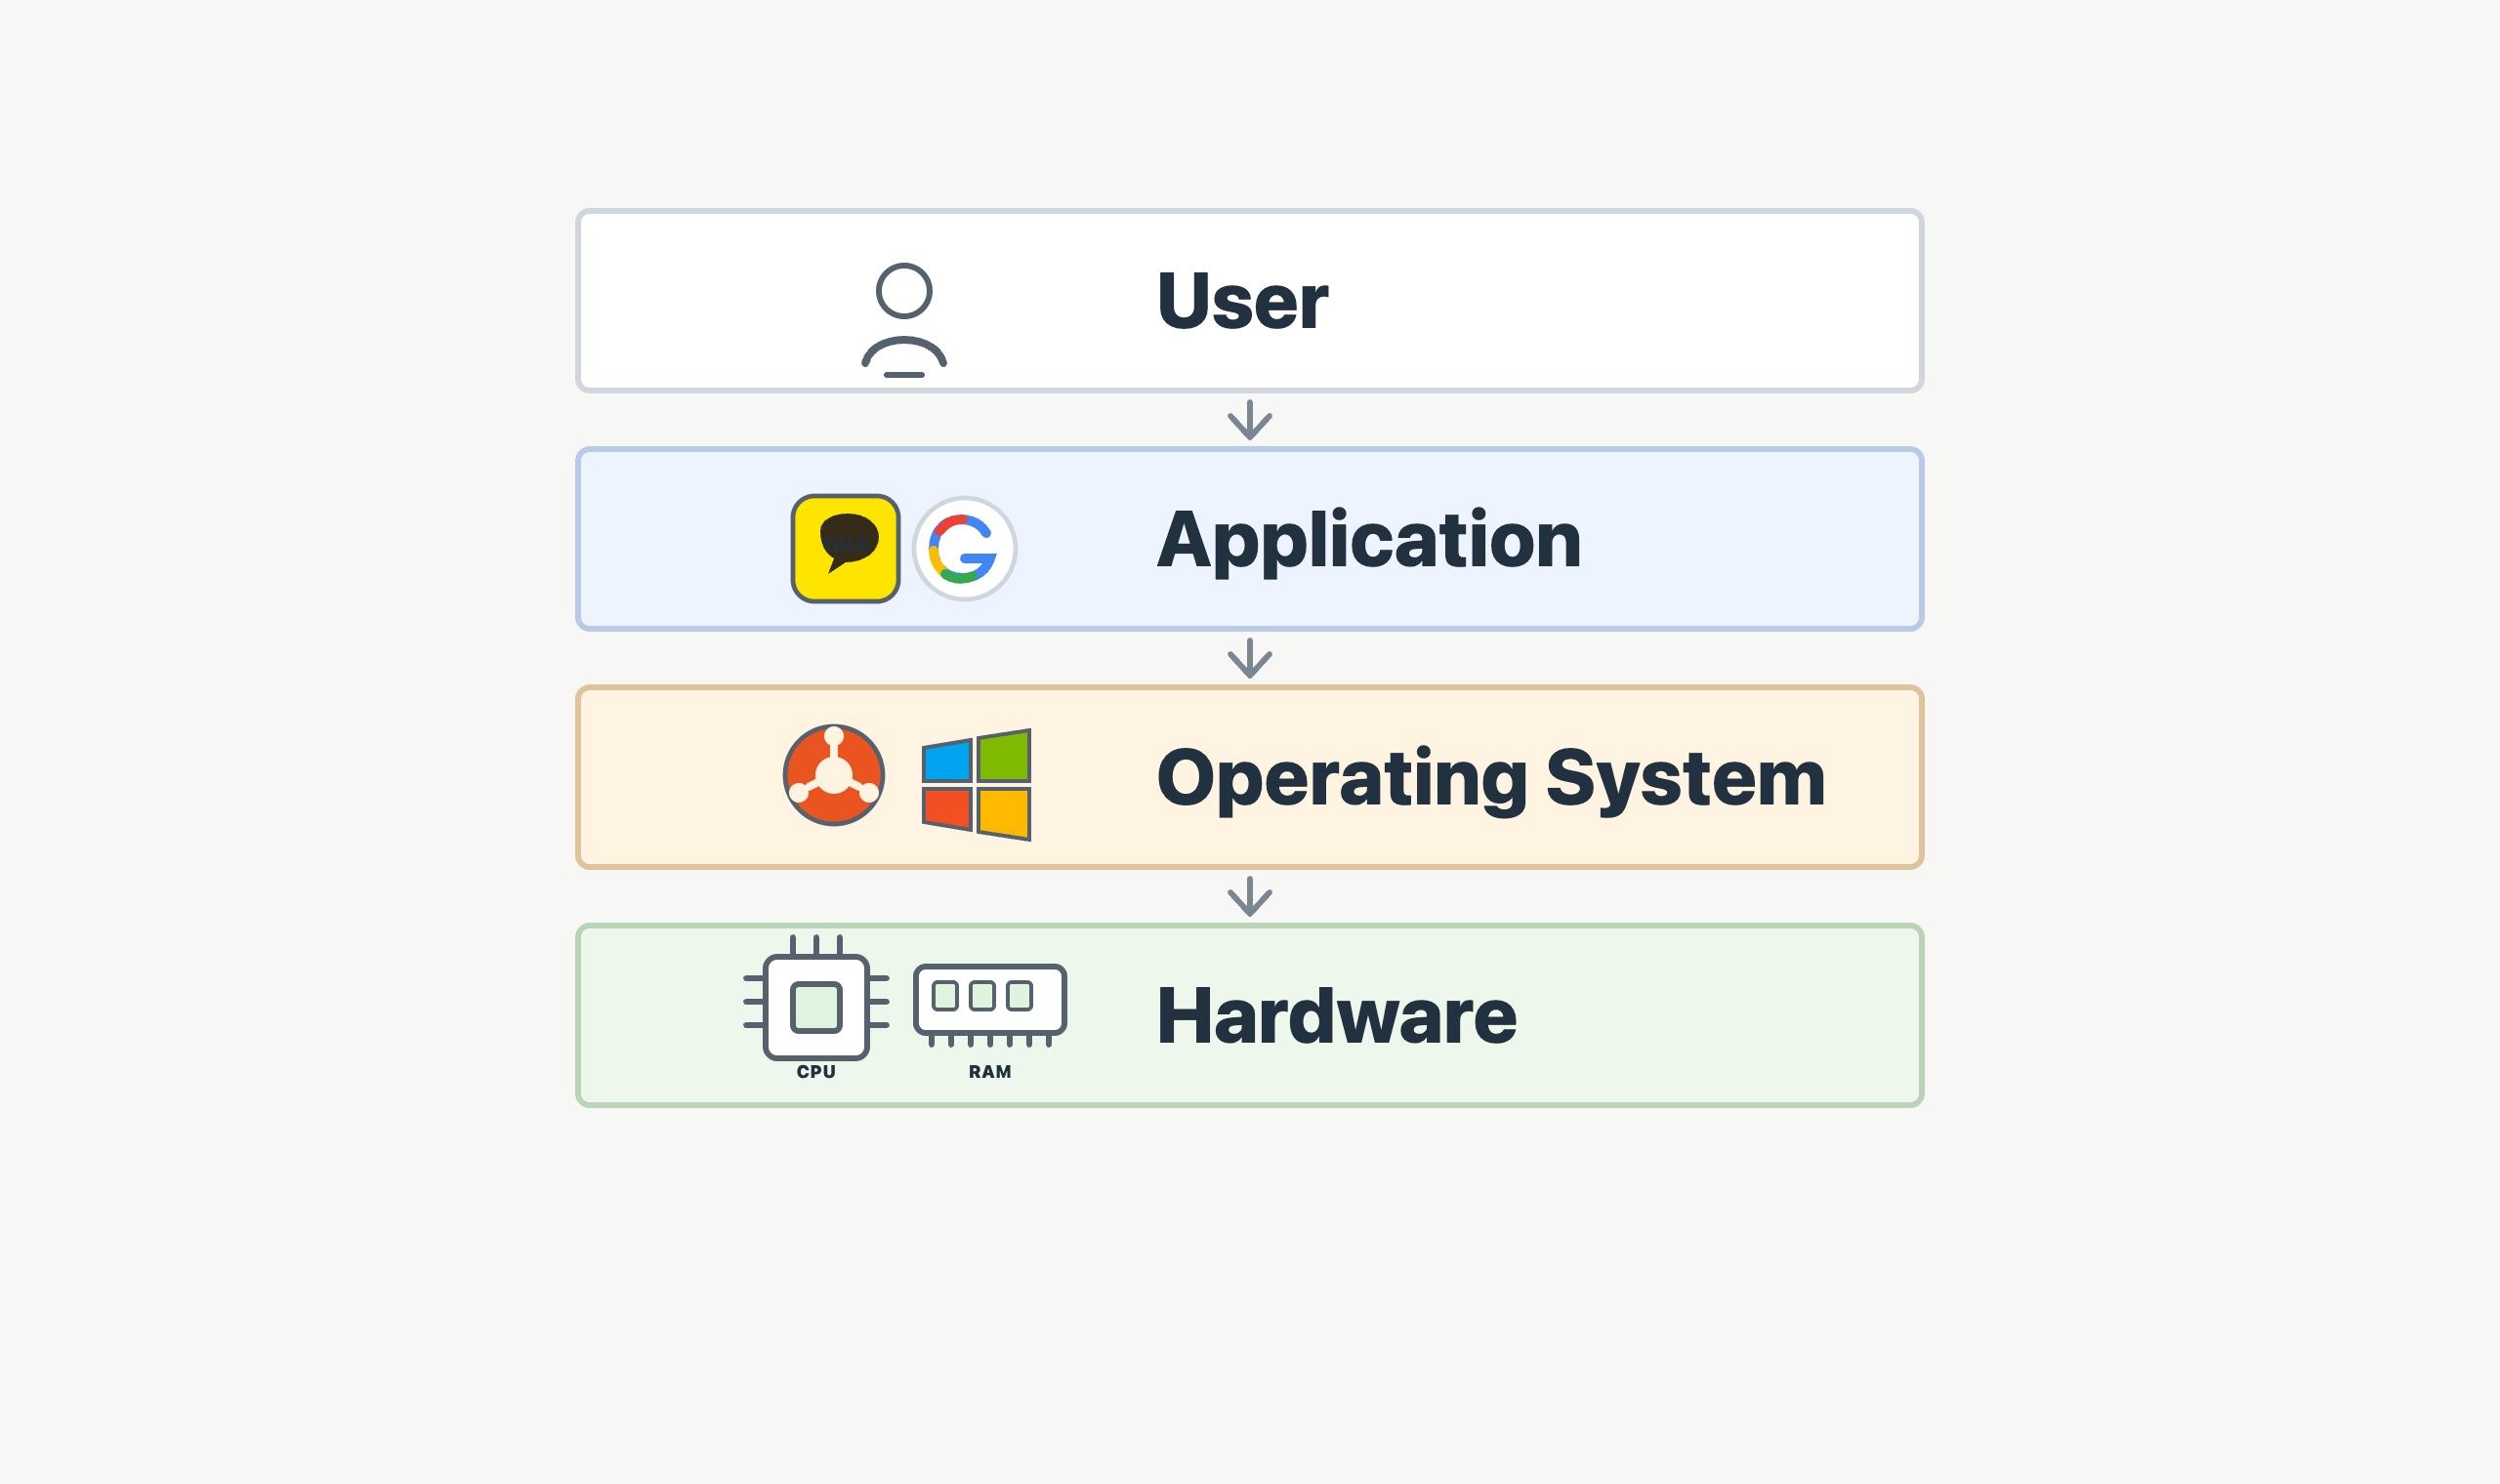Click the user person icon
The height and width of the screenshot is (1484, 2500).
[x=904, y=320]
